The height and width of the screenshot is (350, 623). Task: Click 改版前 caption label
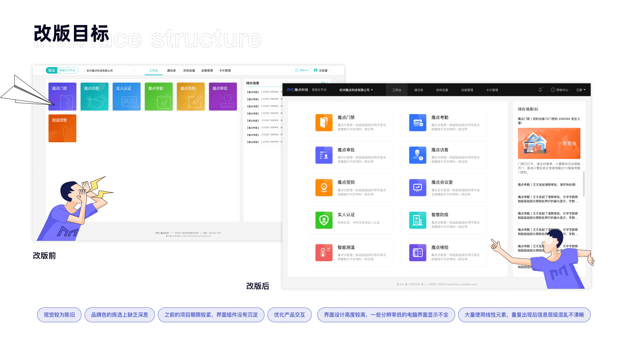(x=44, y=256)
